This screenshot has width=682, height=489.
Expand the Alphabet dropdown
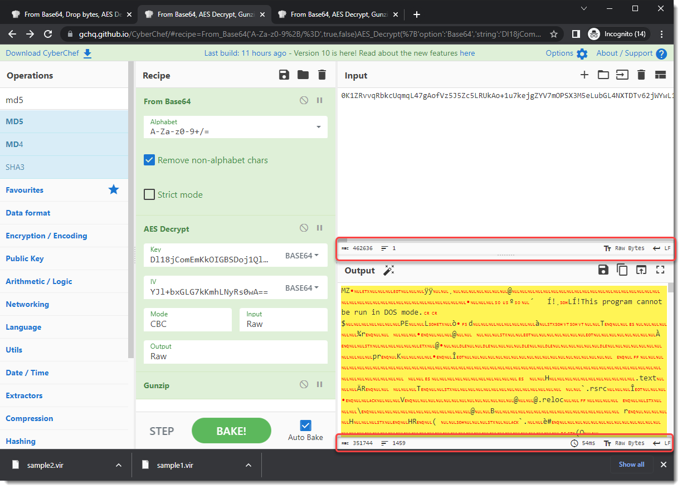click(x=319, y=127)
